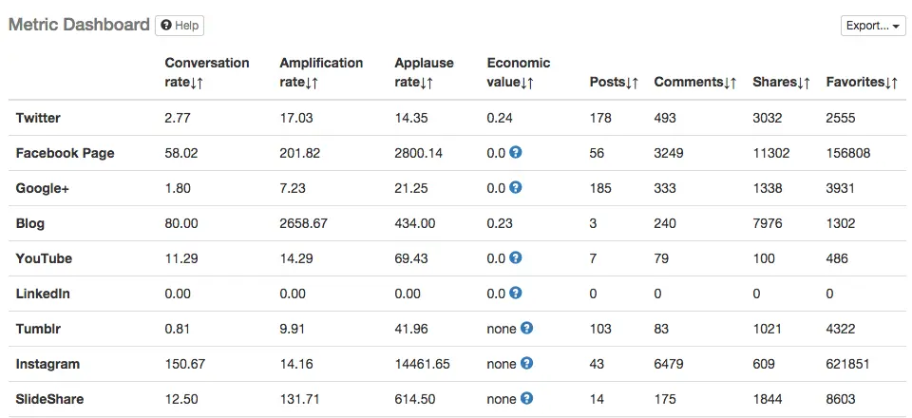Click the help icon beside SlideShare economic value
Image resolution: width=912 pixels, height=418 pixels.
coord(527,399)
